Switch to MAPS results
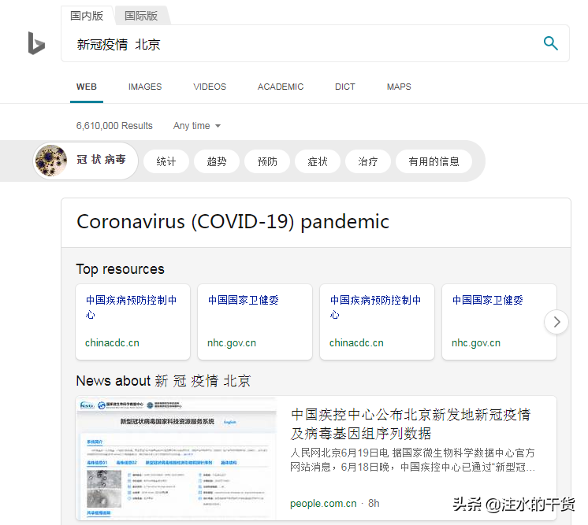Screen dimensions: 588x525 tap(399, 87)
